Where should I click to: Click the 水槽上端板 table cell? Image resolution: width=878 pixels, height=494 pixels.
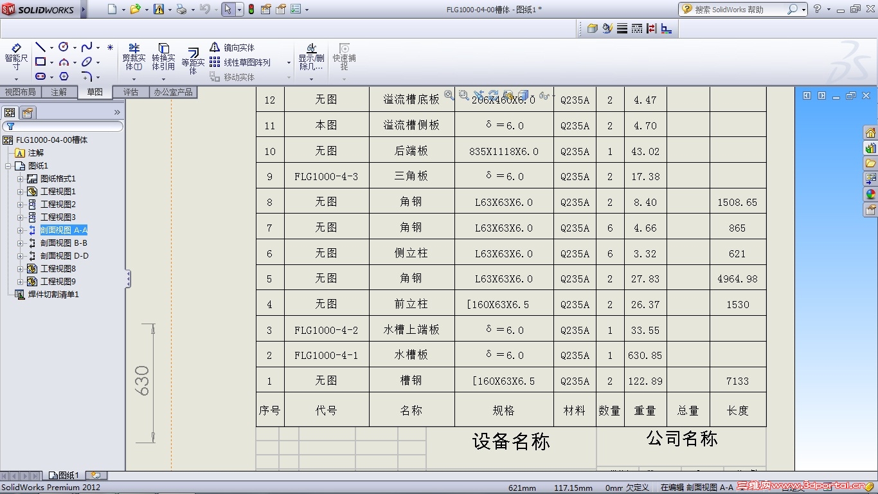[411, 329]
